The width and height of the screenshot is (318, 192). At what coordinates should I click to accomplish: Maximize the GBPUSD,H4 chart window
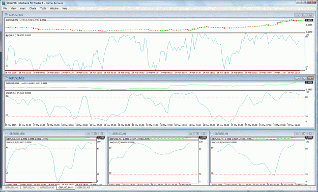tap(304, 134)
